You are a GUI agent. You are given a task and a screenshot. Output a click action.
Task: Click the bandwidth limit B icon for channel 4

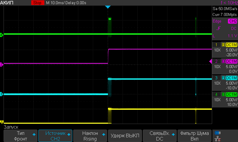(223, 94)
